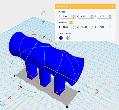This screenshot has width=119, height=110.
Task: Decrease Dimension X with down arrow
Action: point(74,28)
